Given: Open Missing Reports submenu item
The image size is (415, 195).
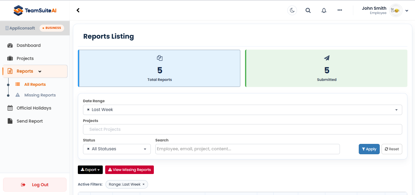Looking at the screenshot, I should (40, 95).
